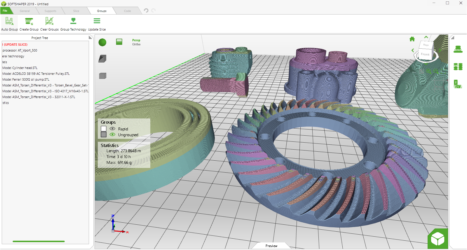Viewport: 467px width, 250px height.
Task: Click the dark sliced-cube view icon
Action: point(102,59)
